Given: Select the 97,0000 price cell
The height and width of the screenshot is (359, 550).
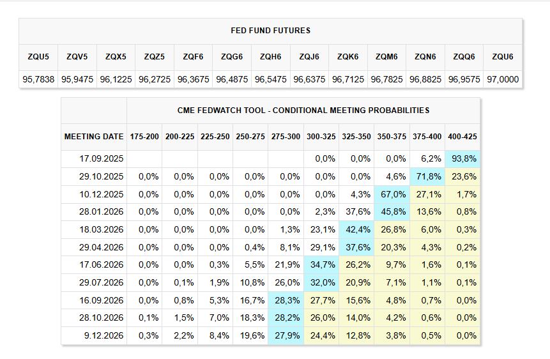Looking at the screenshot, I should coord(502,80).
